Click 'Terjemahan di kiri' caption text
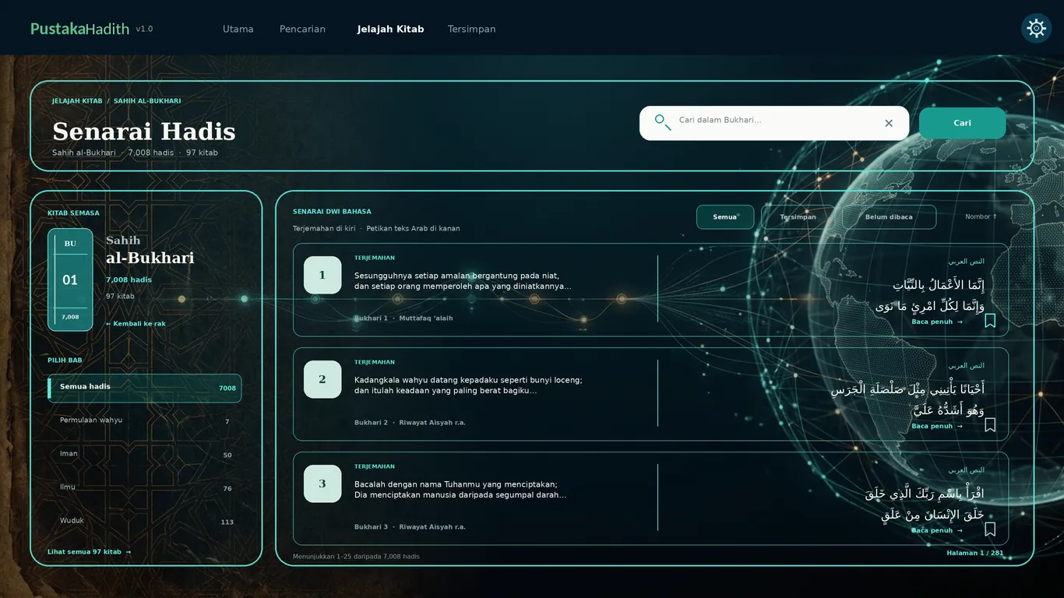Viewport: 1064px width, 598px height. [324, 229]
